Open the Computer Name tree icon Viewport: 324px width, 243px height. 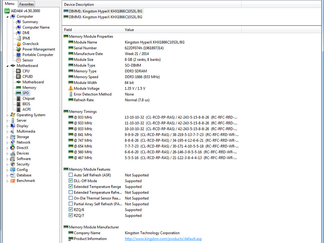19,27
